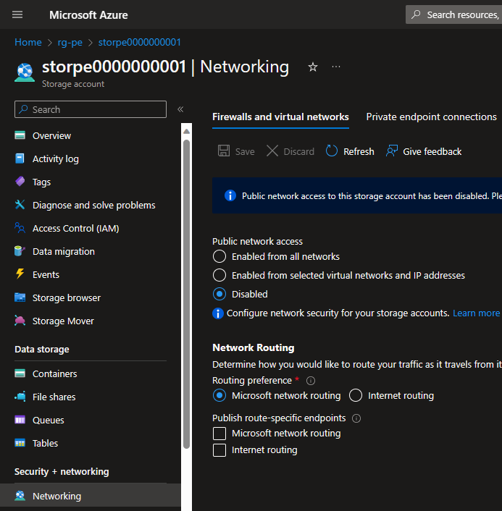
Task: Click the Microsoft Azure title
Action: (x=88, y=14)
